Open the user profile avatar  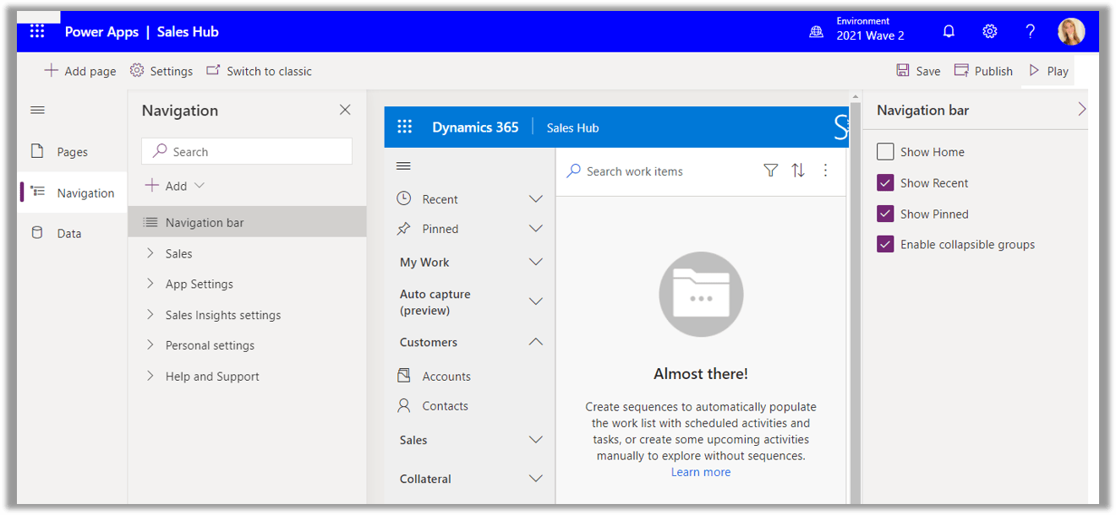click(1071, 32)
